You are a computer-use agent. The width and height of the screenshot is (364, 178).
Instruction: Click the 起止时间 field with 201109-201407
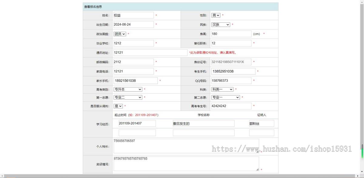point(137,124)
